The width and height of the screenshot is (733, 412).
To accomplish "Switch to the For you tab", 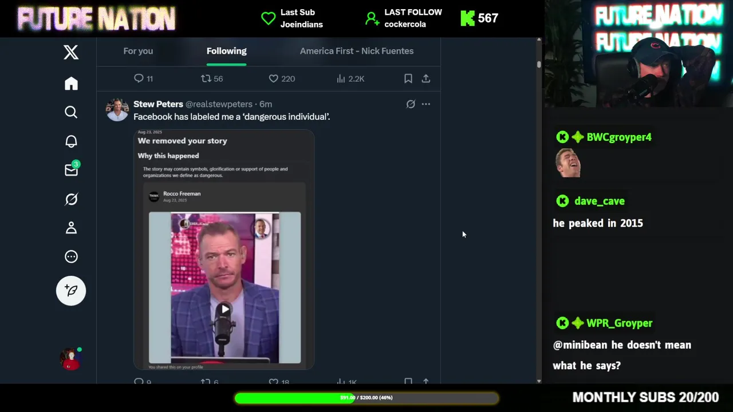I will point(138,51).
